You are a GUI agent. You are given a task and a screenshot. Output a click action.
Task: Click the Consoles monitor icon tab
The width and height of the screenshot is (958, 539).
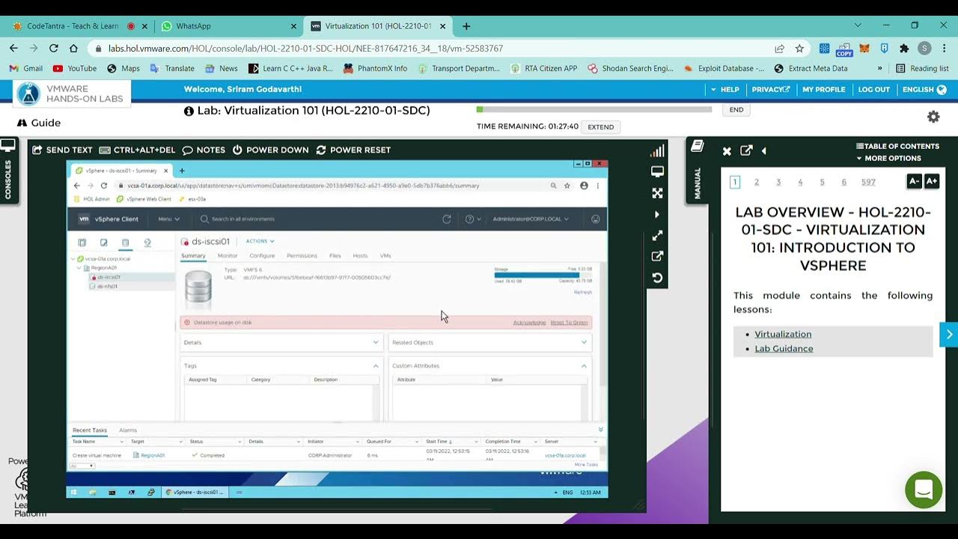(8, 145)
